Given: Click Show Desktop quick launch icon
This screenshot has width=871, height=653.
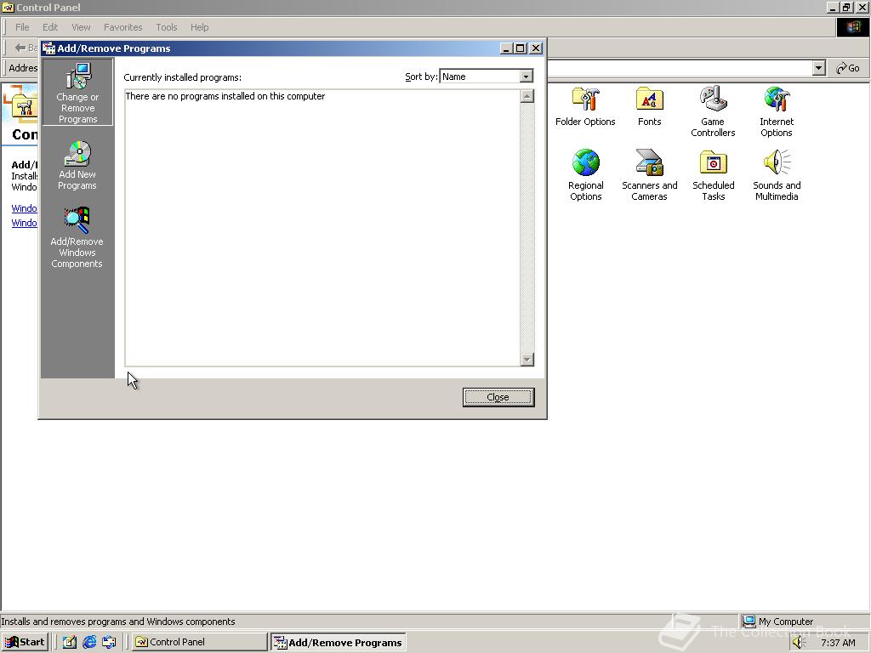Looking at the screenshot, I should point(70,642).
